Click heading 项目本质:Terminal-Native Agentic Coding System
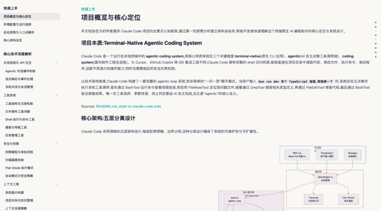Viewport: 381px width, 211px height. click(141, 43)
